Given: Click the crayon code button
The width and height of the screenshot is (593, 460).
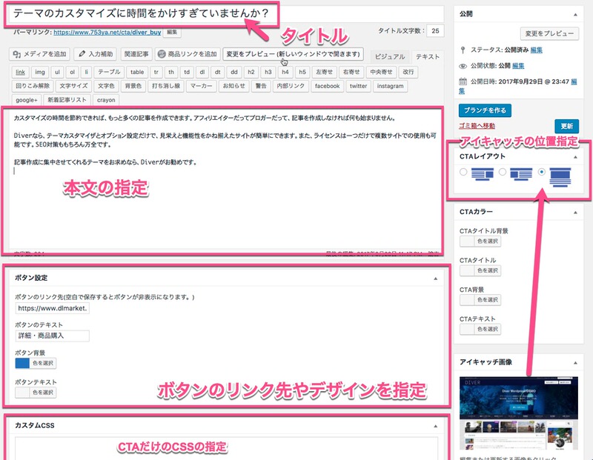Looking at the screenshot, I should [x=106, y=100].
